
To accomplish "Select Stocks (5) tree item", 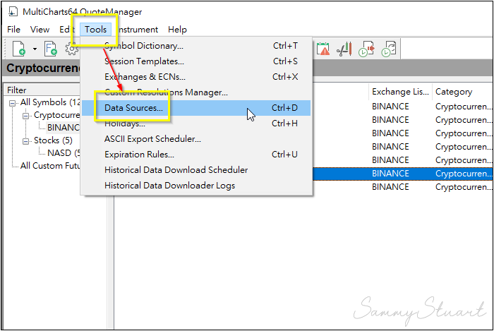I will tap(53, 140).
